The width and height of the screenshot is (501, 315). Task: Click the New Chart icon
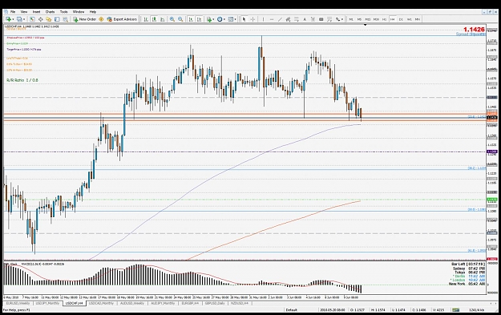pos(8,19)
